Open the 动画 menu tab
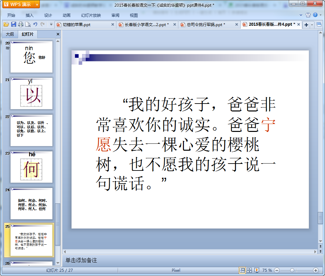This screenshot has width=325, height=276. (x=67, y=15)
